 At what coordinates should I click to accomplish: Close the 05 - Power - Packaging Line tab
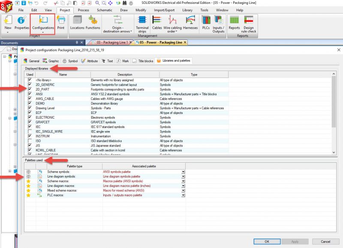click(x=185, y=42)
